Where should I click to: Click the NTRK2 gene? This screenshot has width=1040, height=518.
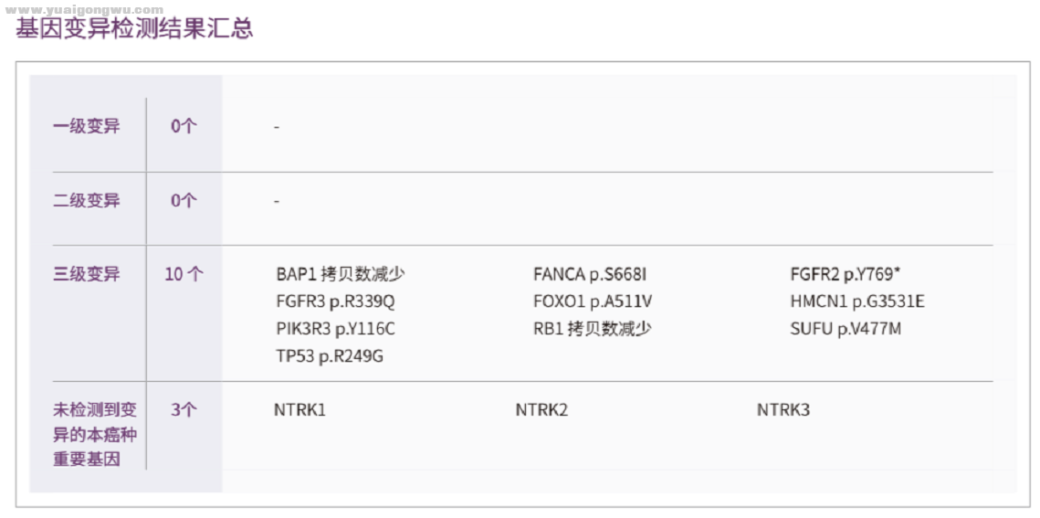(x=541, y=410)
